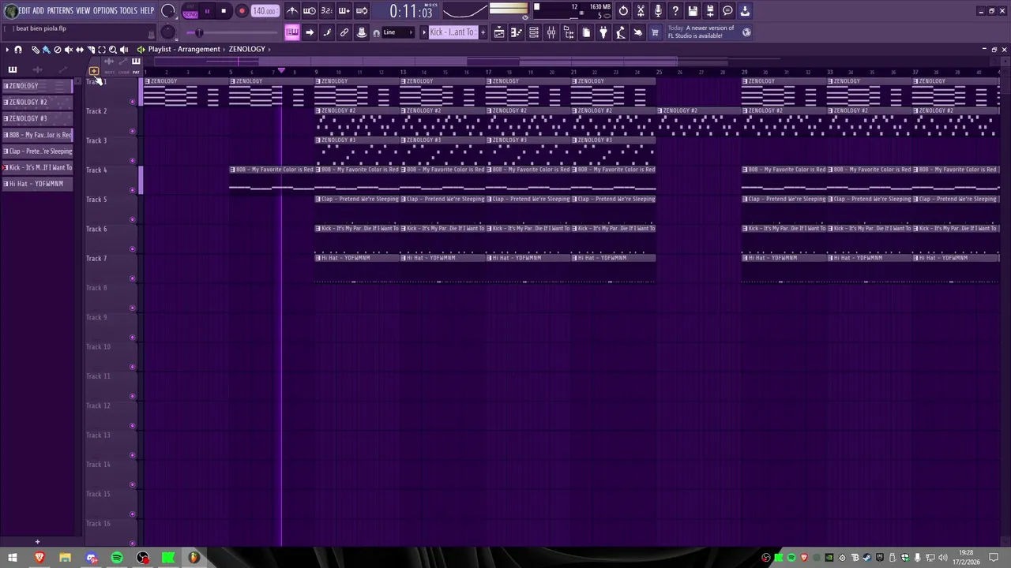Select the Mute tool in Playlist
1011x568 pixels.
68,50
